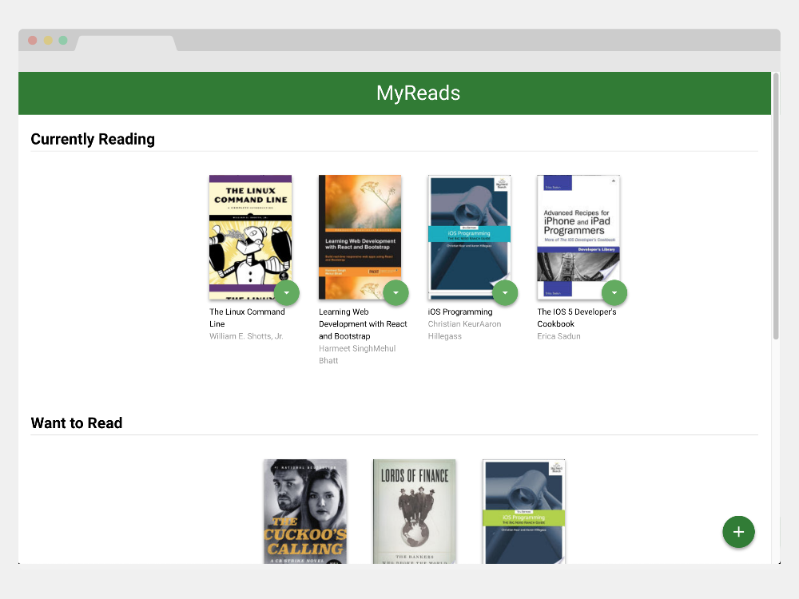
Task: Open shelf menu for the Currently Reading iOS Programming book
Action: coord(505,293)
